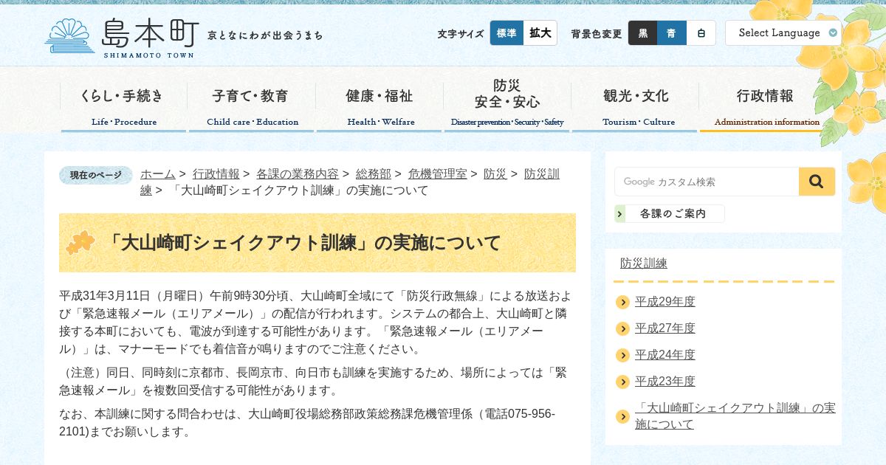Click paragraph starting 平成31年3月11日

pyautogui.click(x=316, y=323)
